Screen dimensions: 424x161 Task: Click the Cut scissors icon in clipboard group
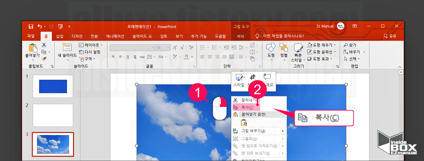click(44, 45)
